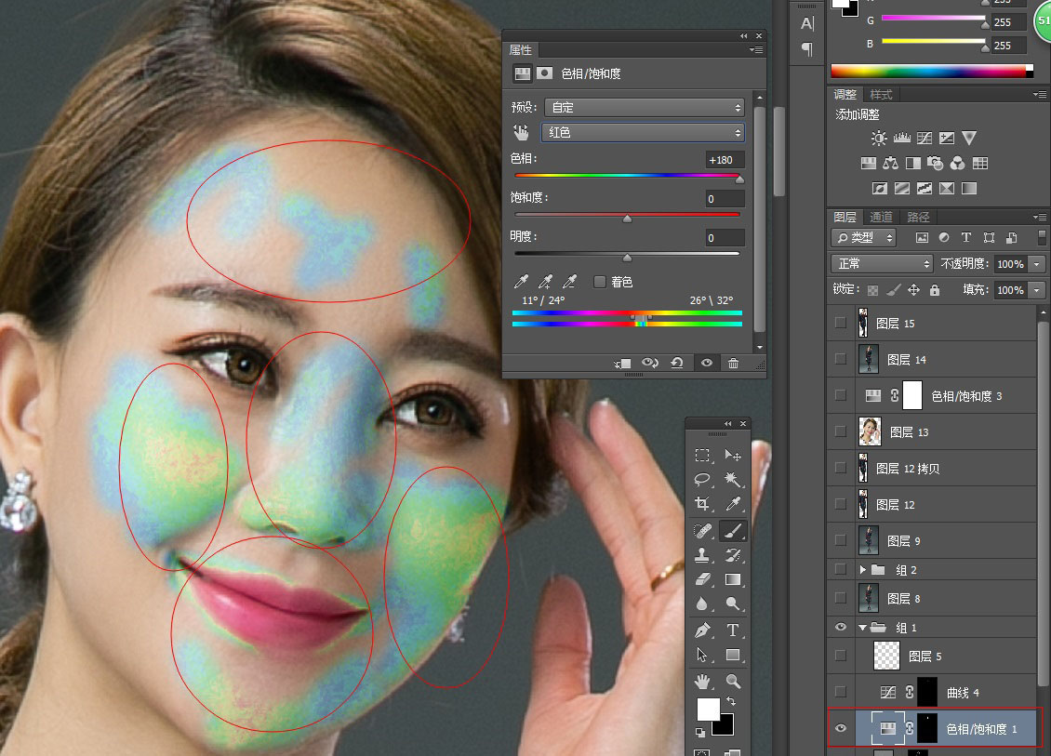Enable the 着色 (Colorize) checkbox

[x=600, y=282]
